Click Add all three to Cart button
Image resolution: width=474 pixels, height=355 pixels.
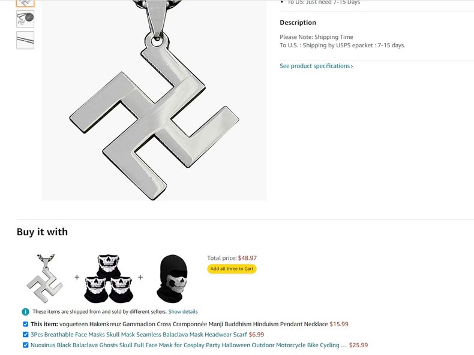point(232,269)
